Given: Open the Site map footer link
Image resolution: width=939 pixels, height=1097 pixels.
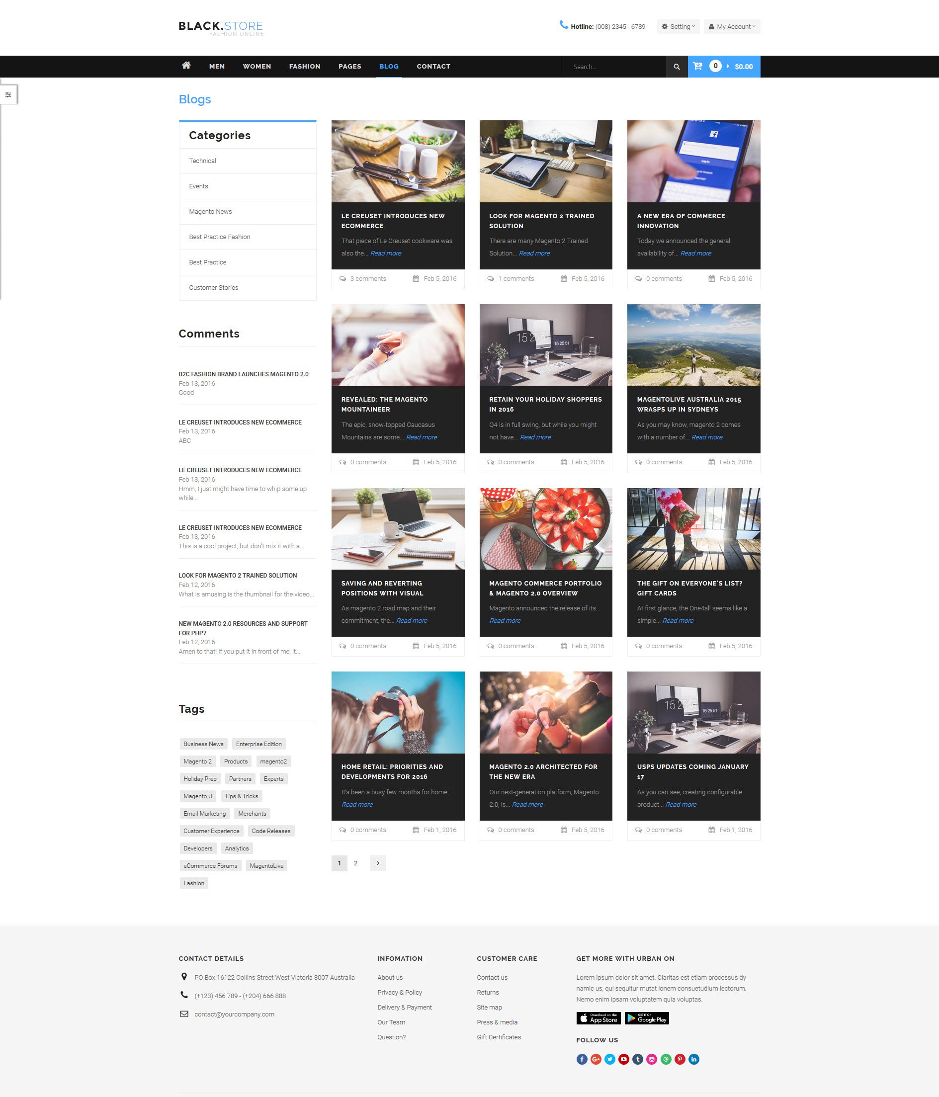Looking at the screenshot, I should pos(489,1007).
